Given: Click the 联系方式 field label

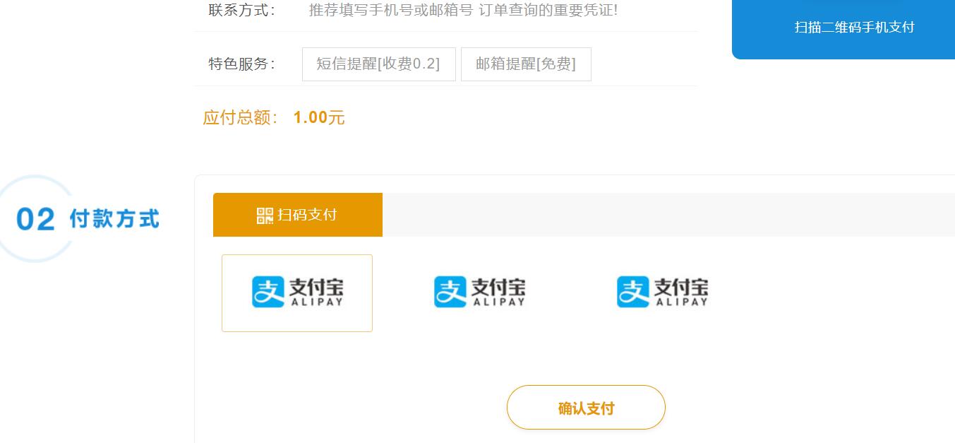Looking at the screenshot, I should 241,11.
